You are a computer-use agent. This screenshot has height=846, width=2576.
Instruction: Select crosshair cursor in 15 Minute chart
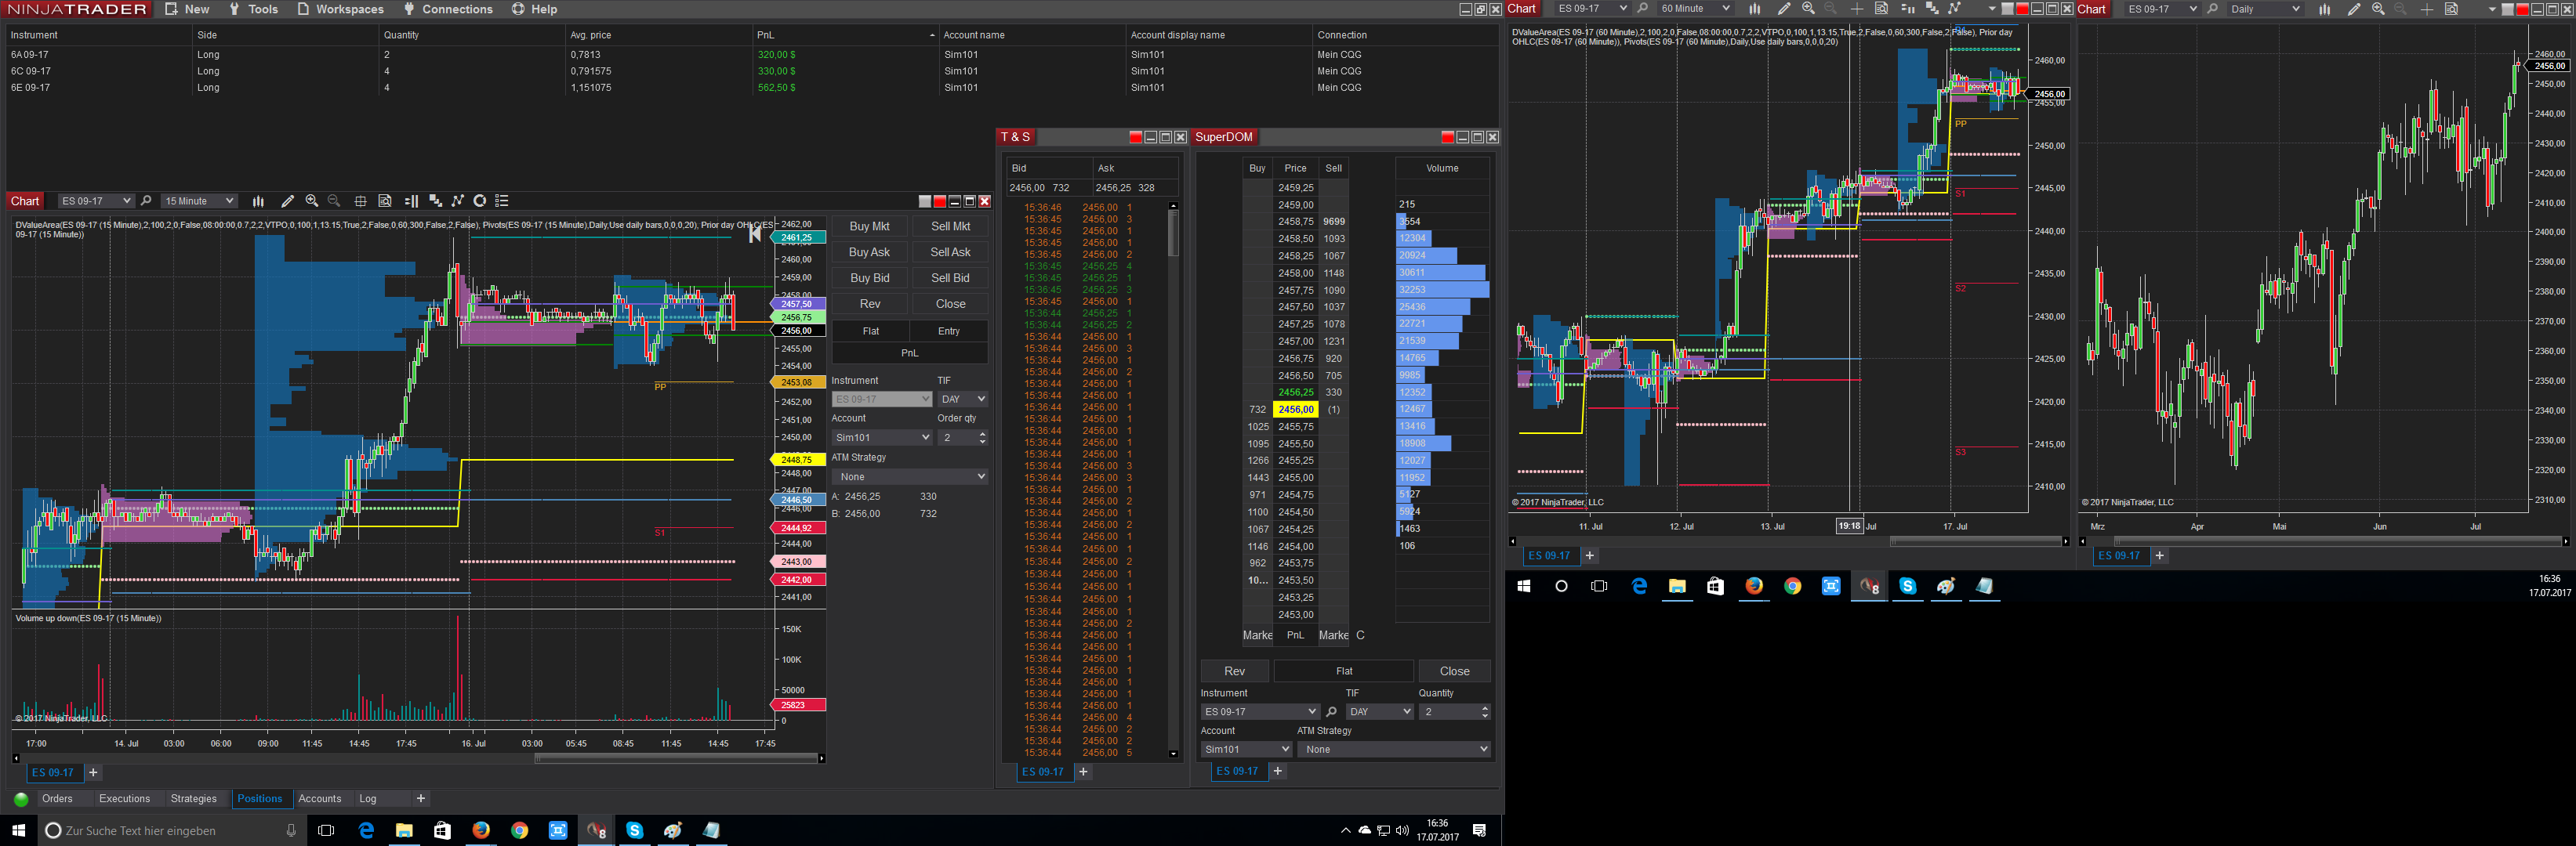click(x=360, y=201)
